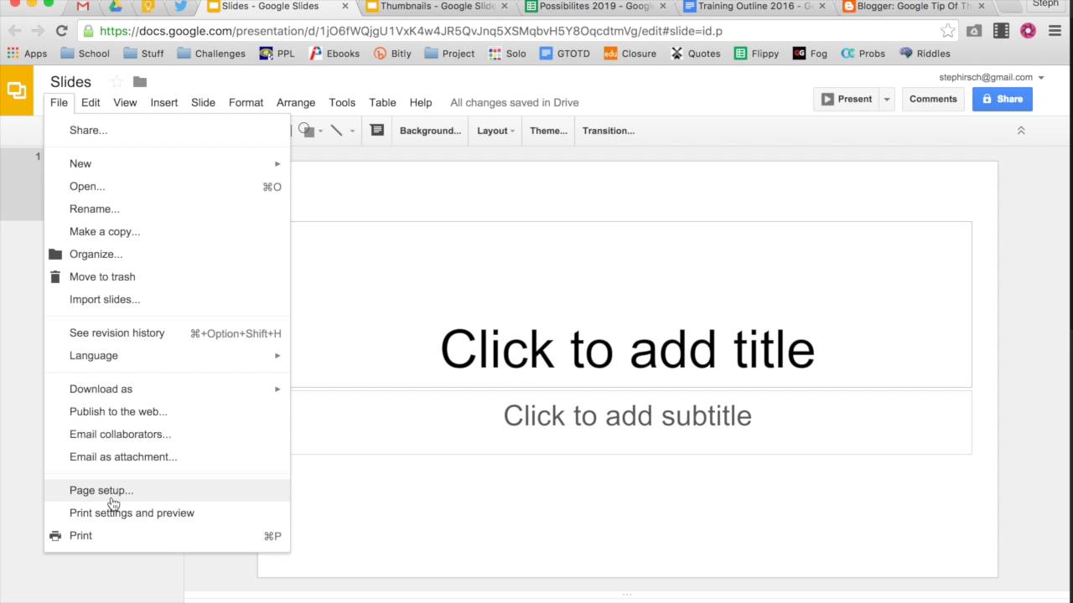Viewport: 1073px width, 603px height.
Task: Switch to the Blogger: Google Tip tab
Action: (914, 7)
